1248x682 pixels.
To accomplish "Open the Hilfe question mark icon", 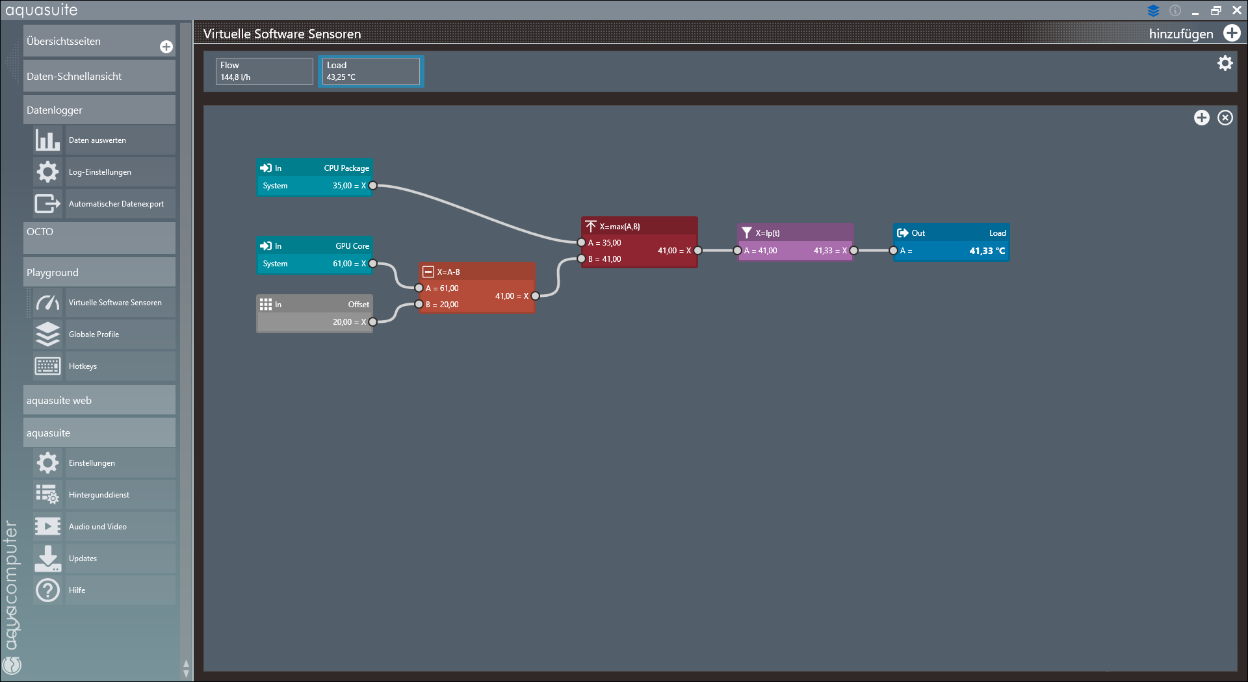I will [47, 590].
